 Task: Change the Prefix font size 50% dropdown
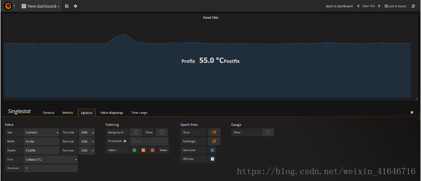[x=87, y=141]
